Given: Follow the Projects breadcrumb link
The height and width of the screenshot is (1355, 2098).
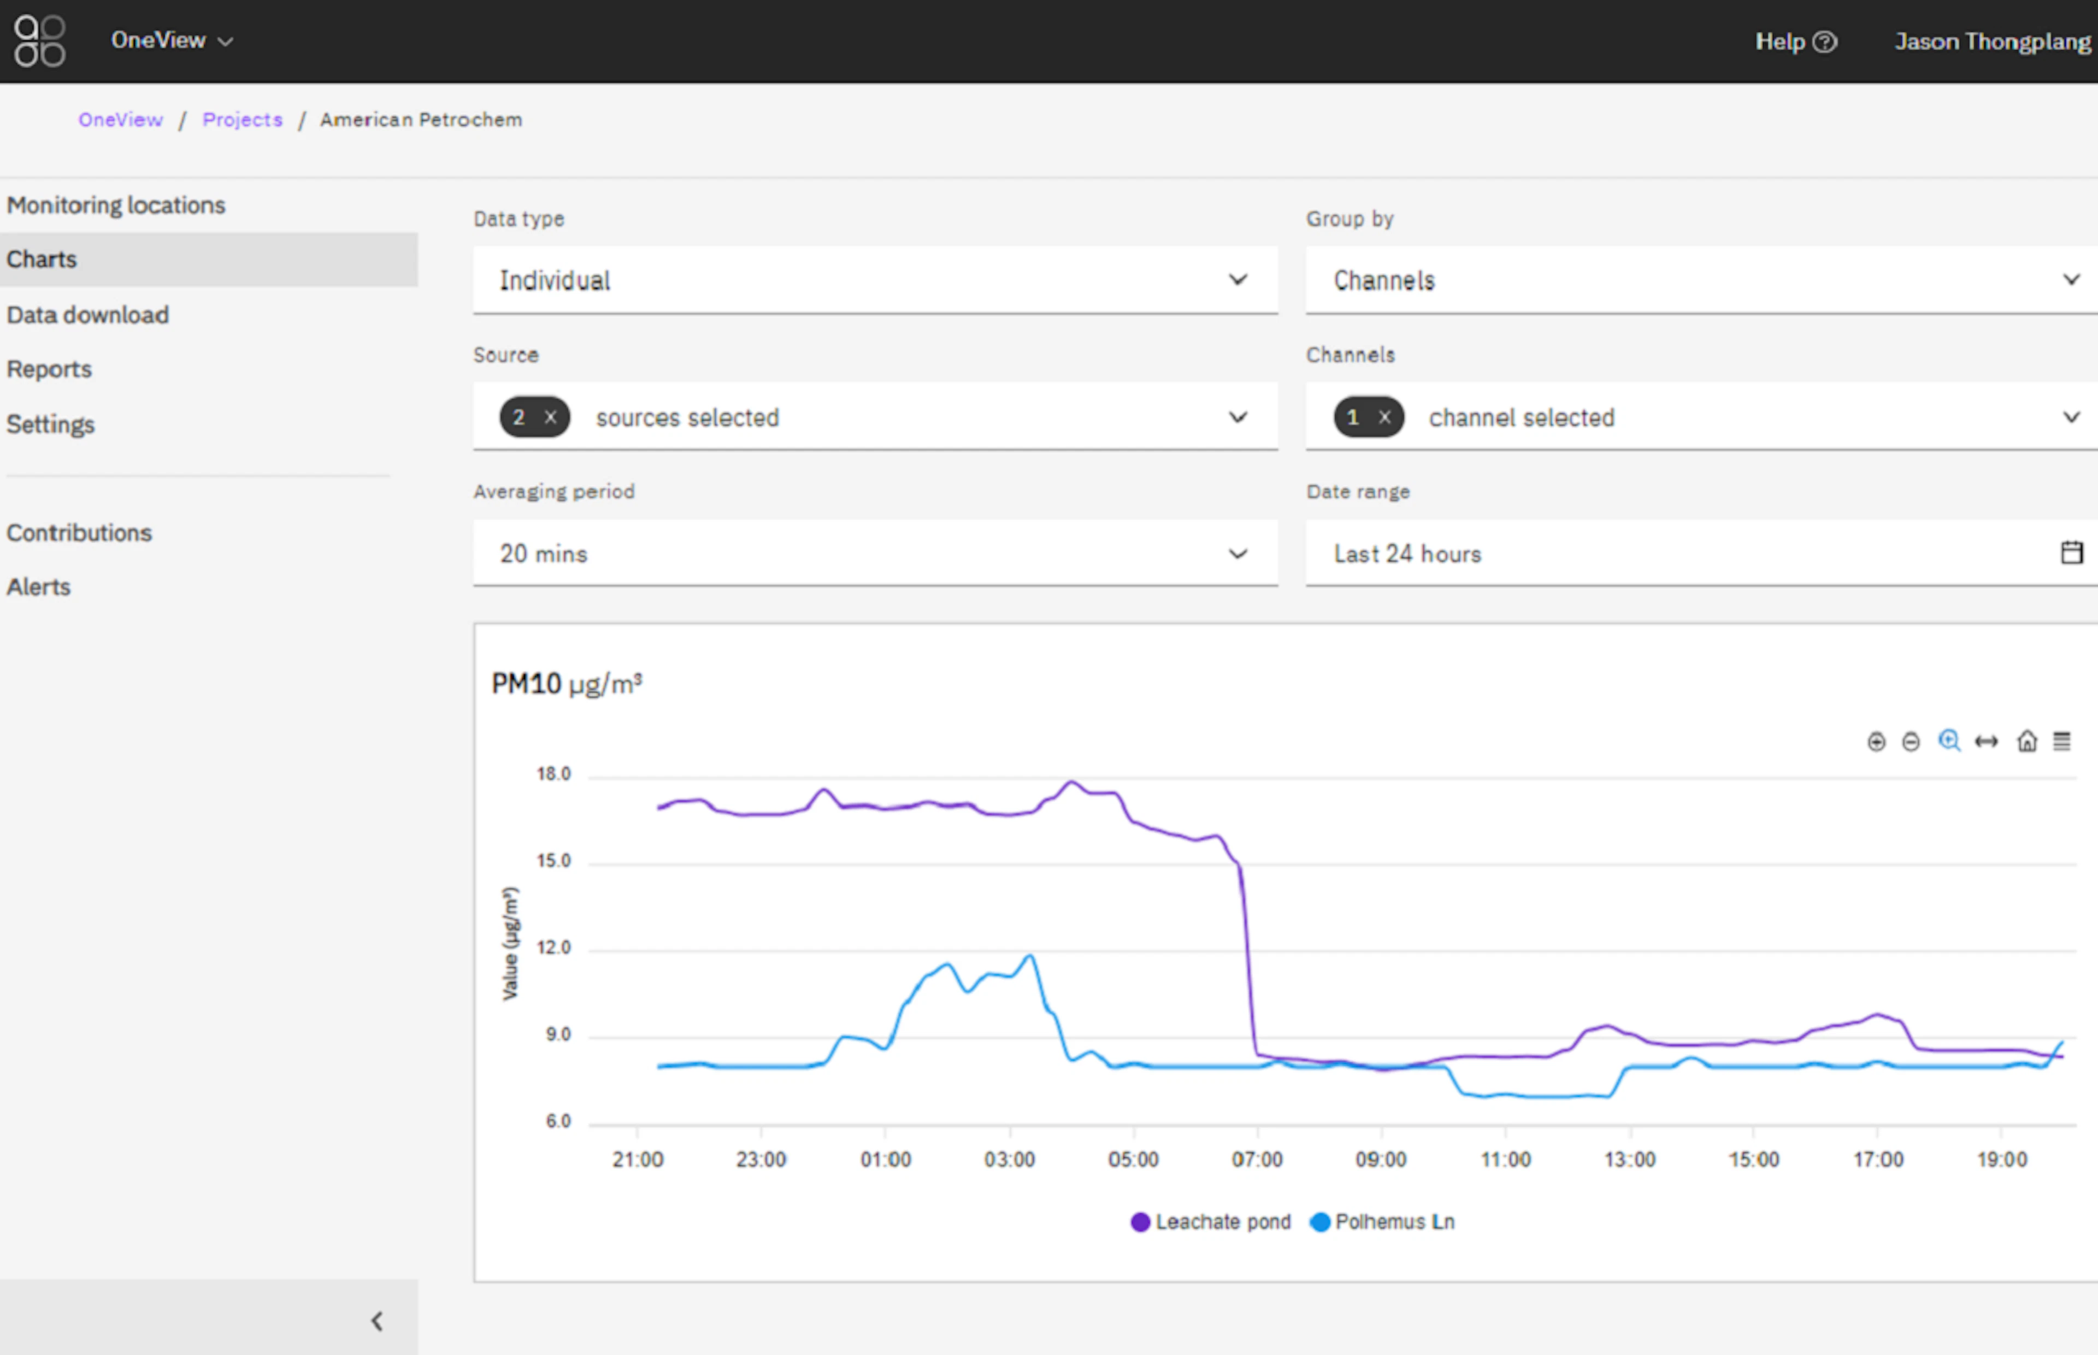Looking at the screenshot, I should pyautogui.click(x=242, y=120).
